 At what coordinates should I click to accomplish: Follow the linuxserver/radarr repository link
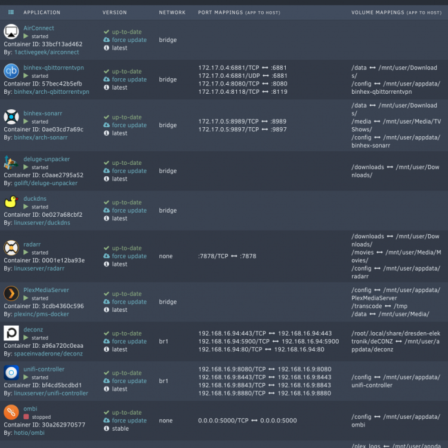[39, 268]
